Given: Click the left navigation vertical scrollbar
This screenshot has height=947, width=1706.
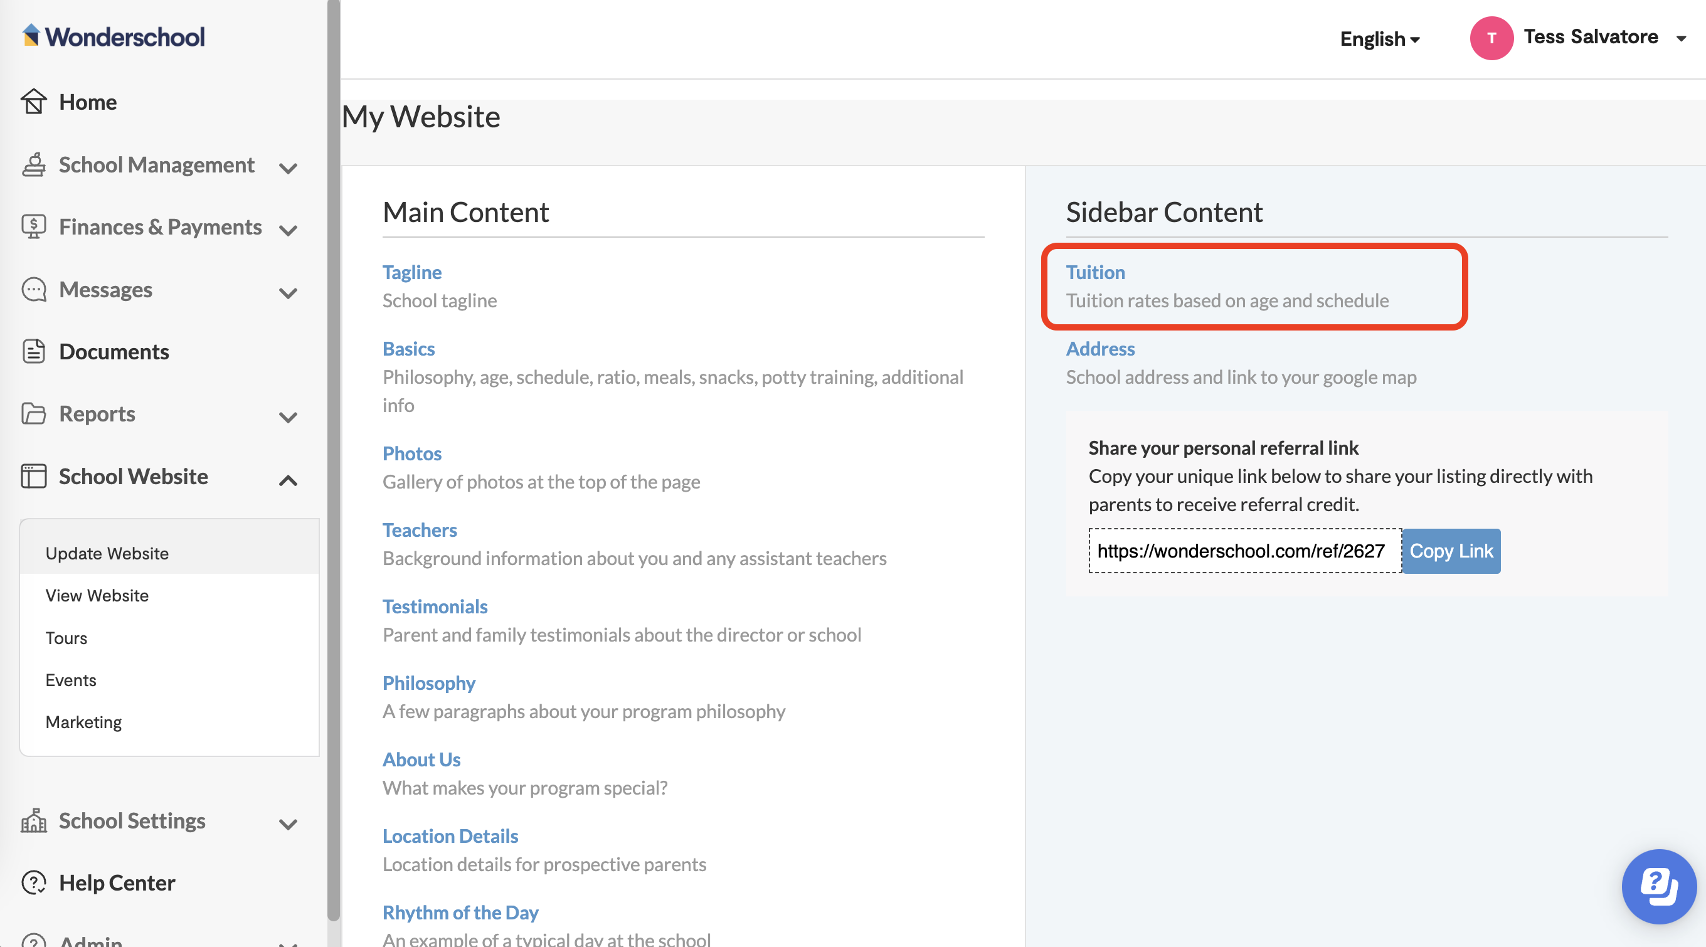Looking at the screenshot, I should 334,460.
